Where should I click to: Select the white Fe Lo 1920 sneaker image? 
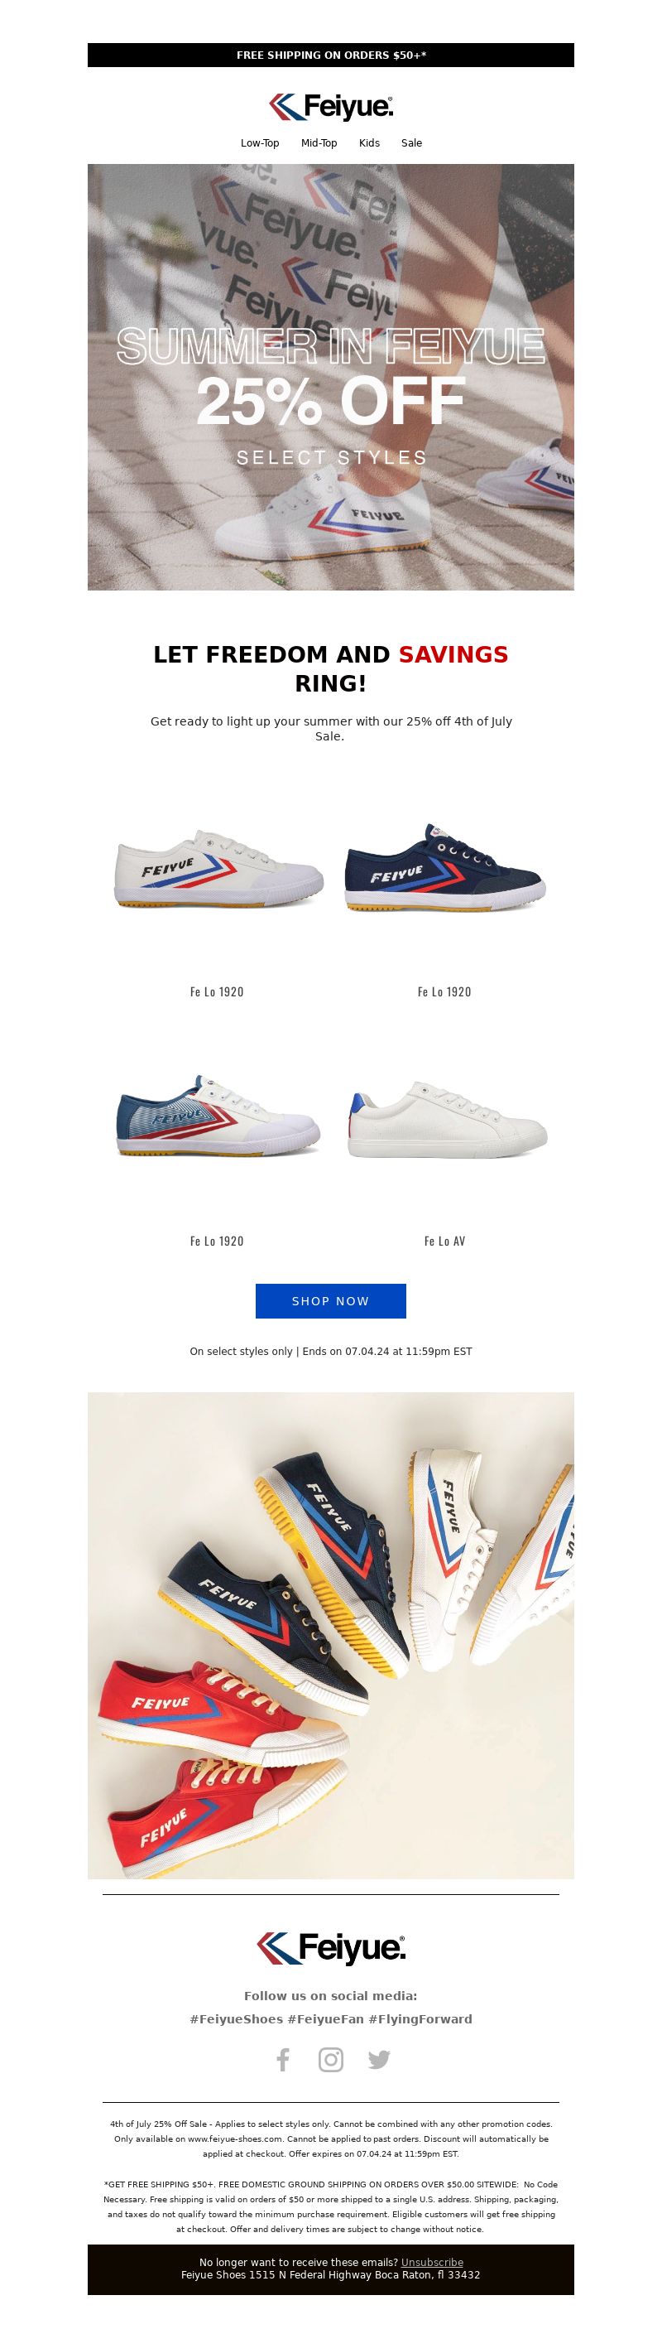[x=218, y=868]
